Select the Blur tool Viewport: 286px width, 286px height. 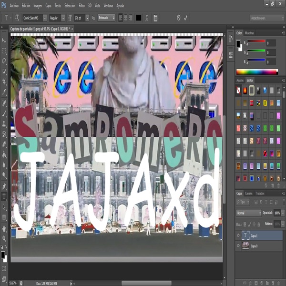tap(4, 165)
